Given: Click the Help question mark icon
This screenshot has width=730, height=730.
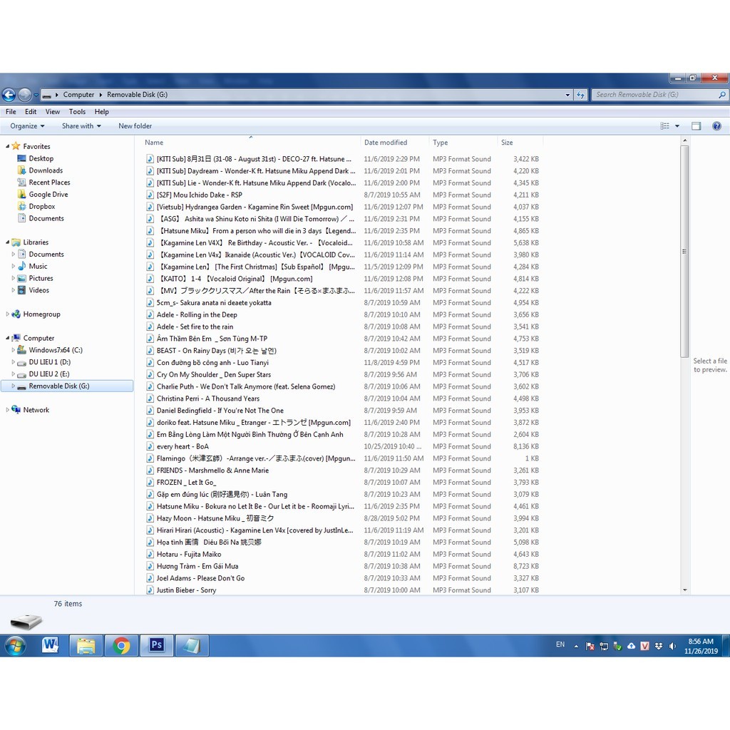Looking at the screenshot, I should (x=716, y=126).
